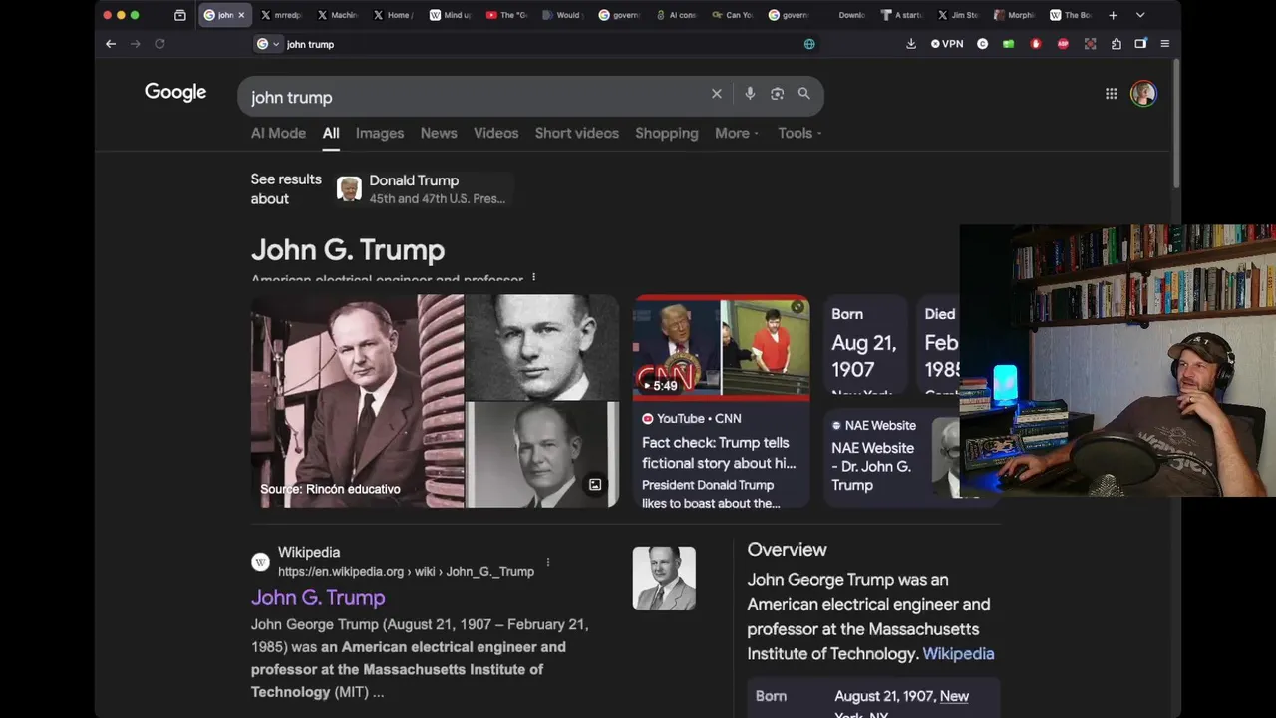
Task: Click the Wikipedia favicon on the result
Action: point(260,562)
